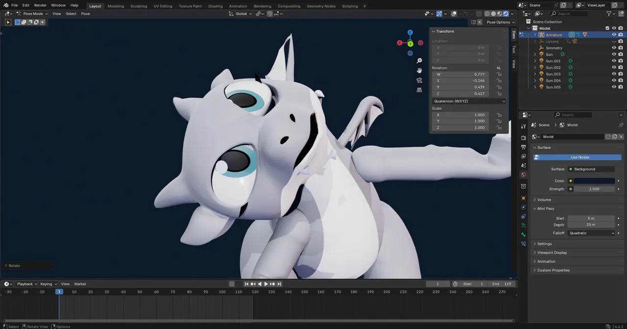Screen dimensions: 627x329
Task: Click the Use Nodes button
Action: 577,157
